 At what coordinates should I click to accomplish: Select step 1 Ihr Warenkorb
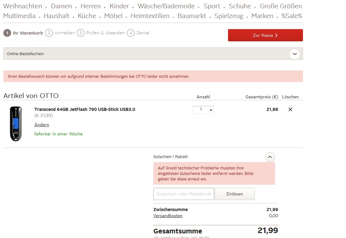[23, 33]
